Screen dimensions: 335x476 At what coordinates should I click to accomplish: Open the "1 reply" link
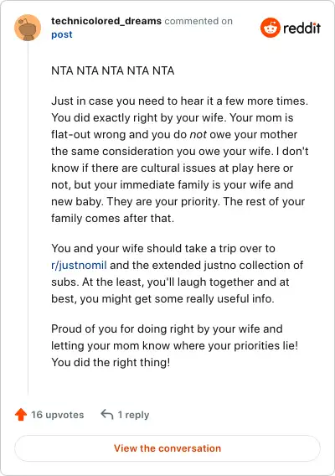pyautogui.click(x=133, y=415)
